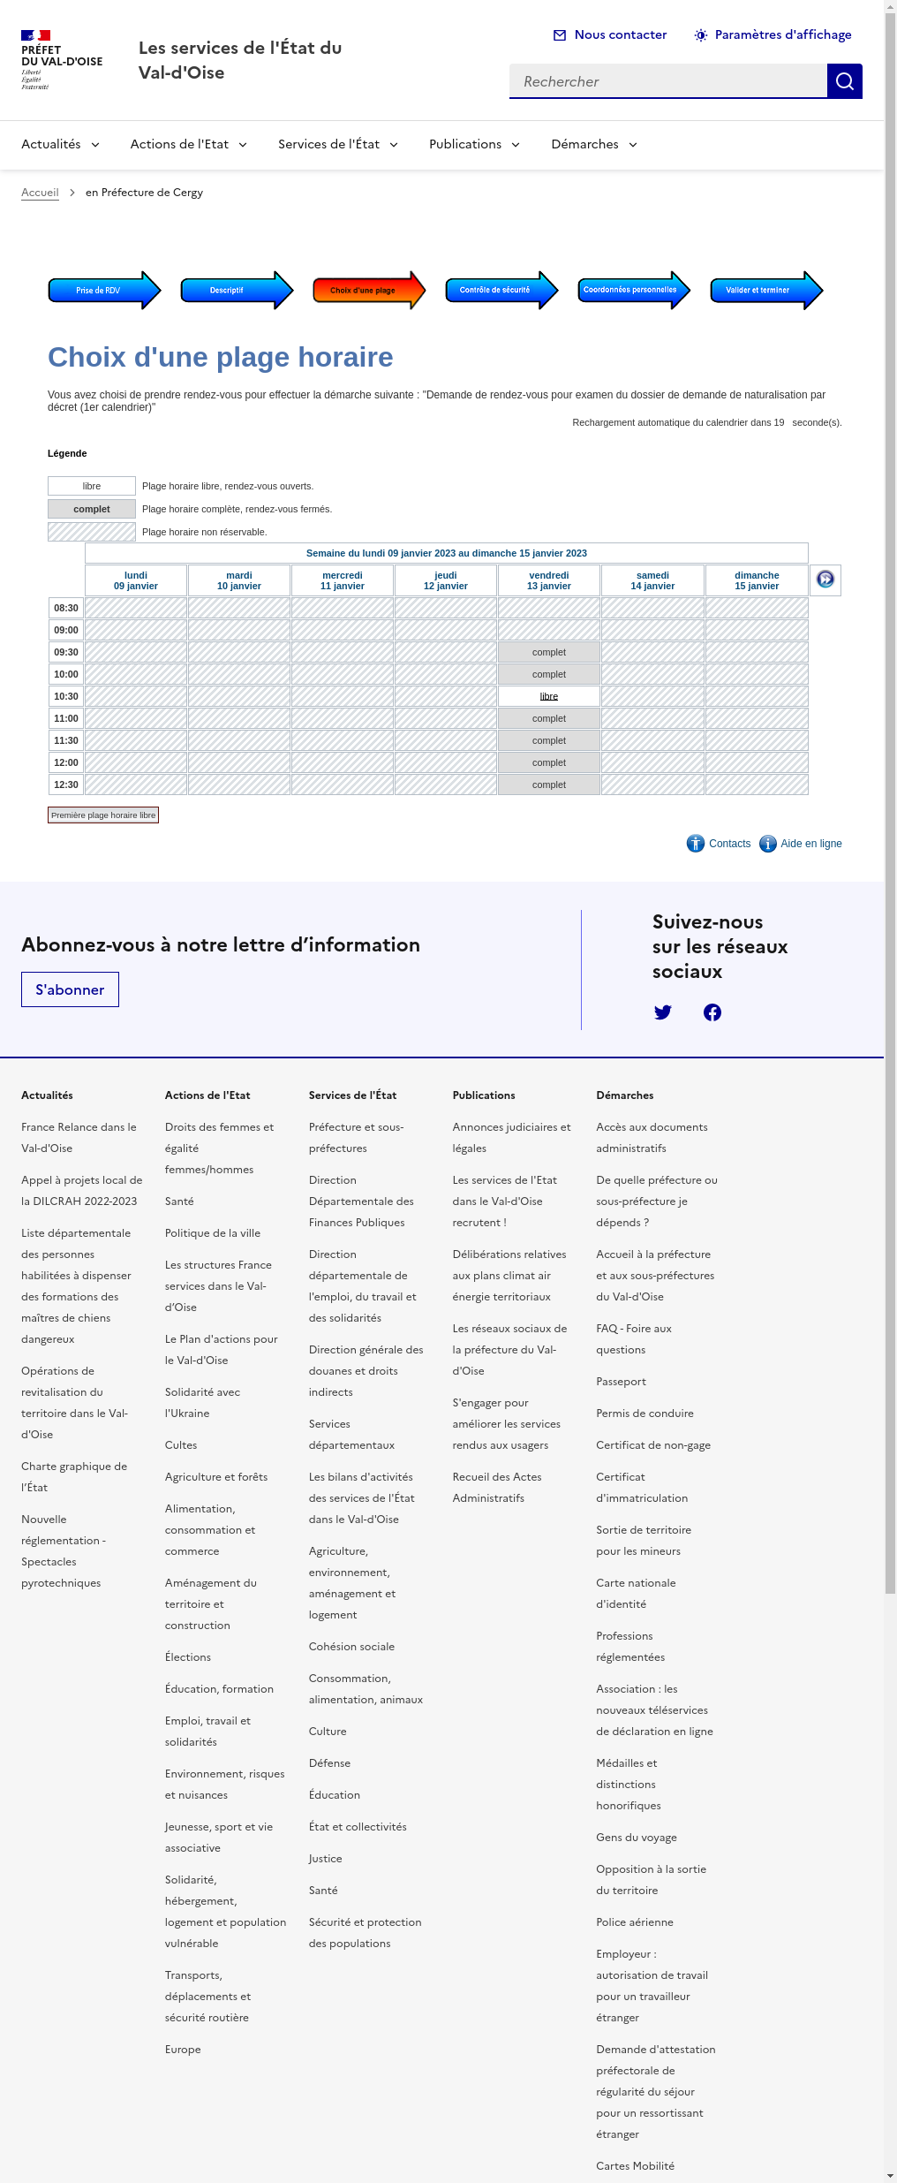Open footer link Politique de la ville

[x=213, y=1233]
